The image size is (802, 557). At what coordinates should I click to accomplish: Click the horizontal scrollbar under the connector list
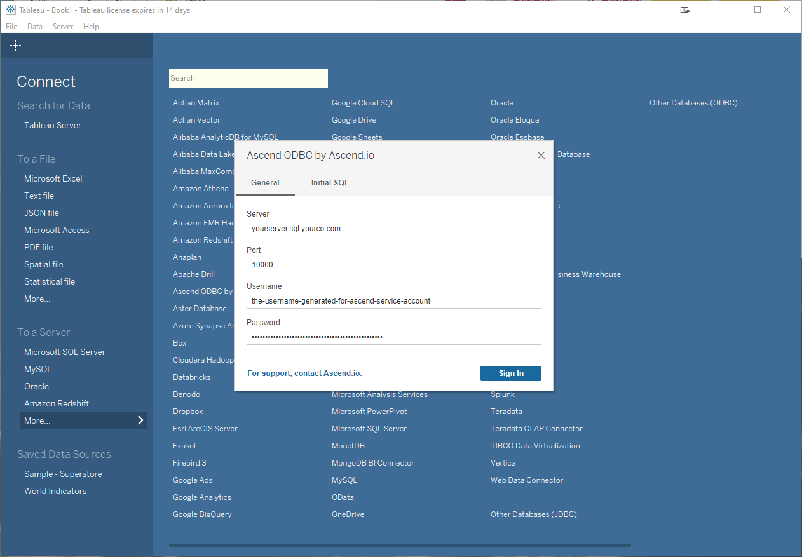click(x=400, y=545)
